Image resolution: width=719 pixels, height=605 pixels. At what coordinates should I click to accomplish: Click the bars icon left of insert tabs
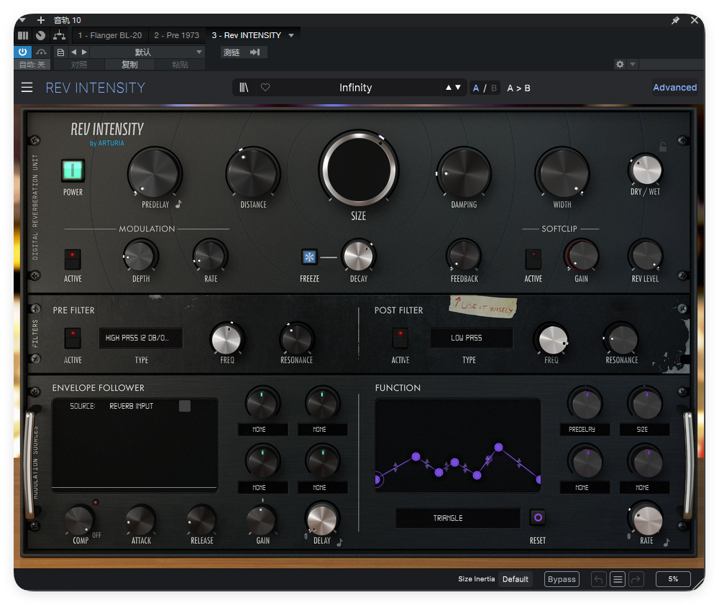tap(23, 35)
